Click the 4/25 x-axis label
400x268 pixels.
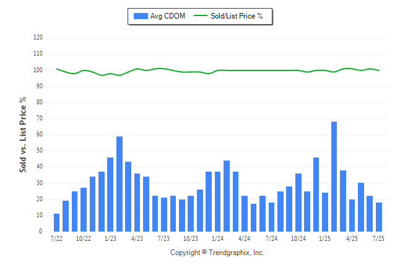(352, 238)
